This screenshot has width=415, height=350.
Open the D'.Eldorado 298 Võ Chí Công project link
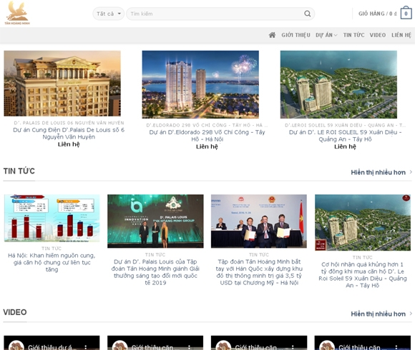[x=207, y=136]
